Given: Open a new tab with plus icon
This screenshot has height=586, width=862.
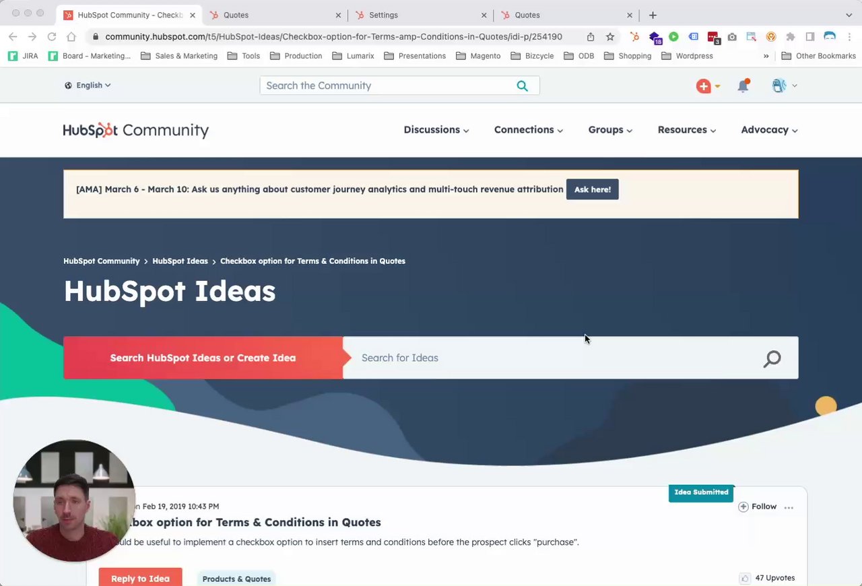Looking at the screenshot, I should pos(653,15).
